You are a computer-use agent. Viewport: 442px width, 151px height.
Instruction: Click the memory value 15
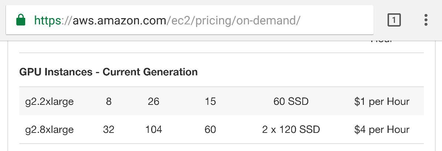click(210, 101)
